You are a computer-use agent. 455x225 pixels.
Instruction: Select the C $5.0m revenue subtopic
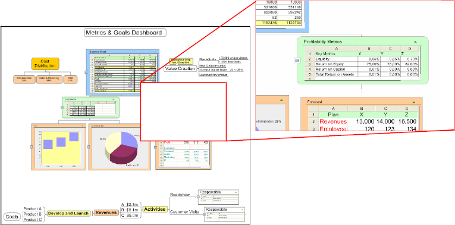130,216
